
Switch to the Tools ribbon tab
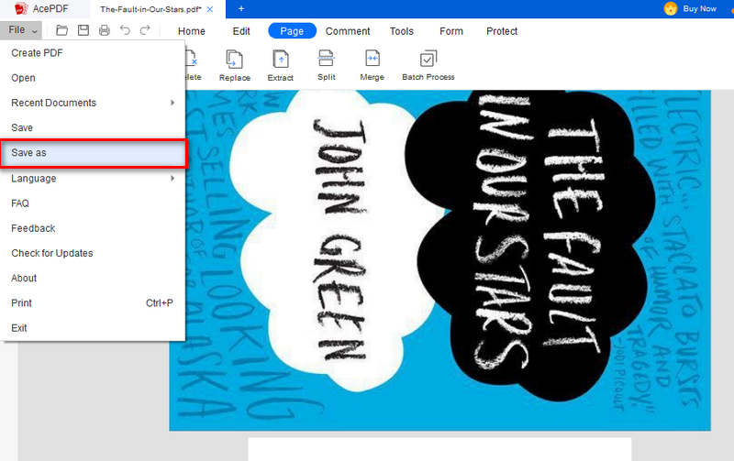click(x=402, y=31)
